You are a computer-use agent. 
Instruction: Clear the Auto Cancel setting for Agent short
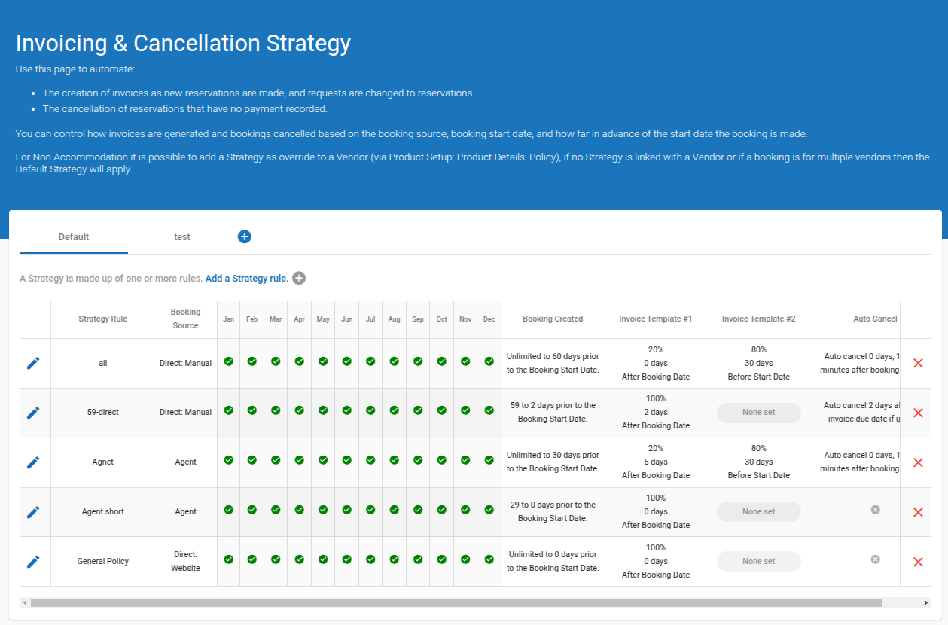coord(875,510)
